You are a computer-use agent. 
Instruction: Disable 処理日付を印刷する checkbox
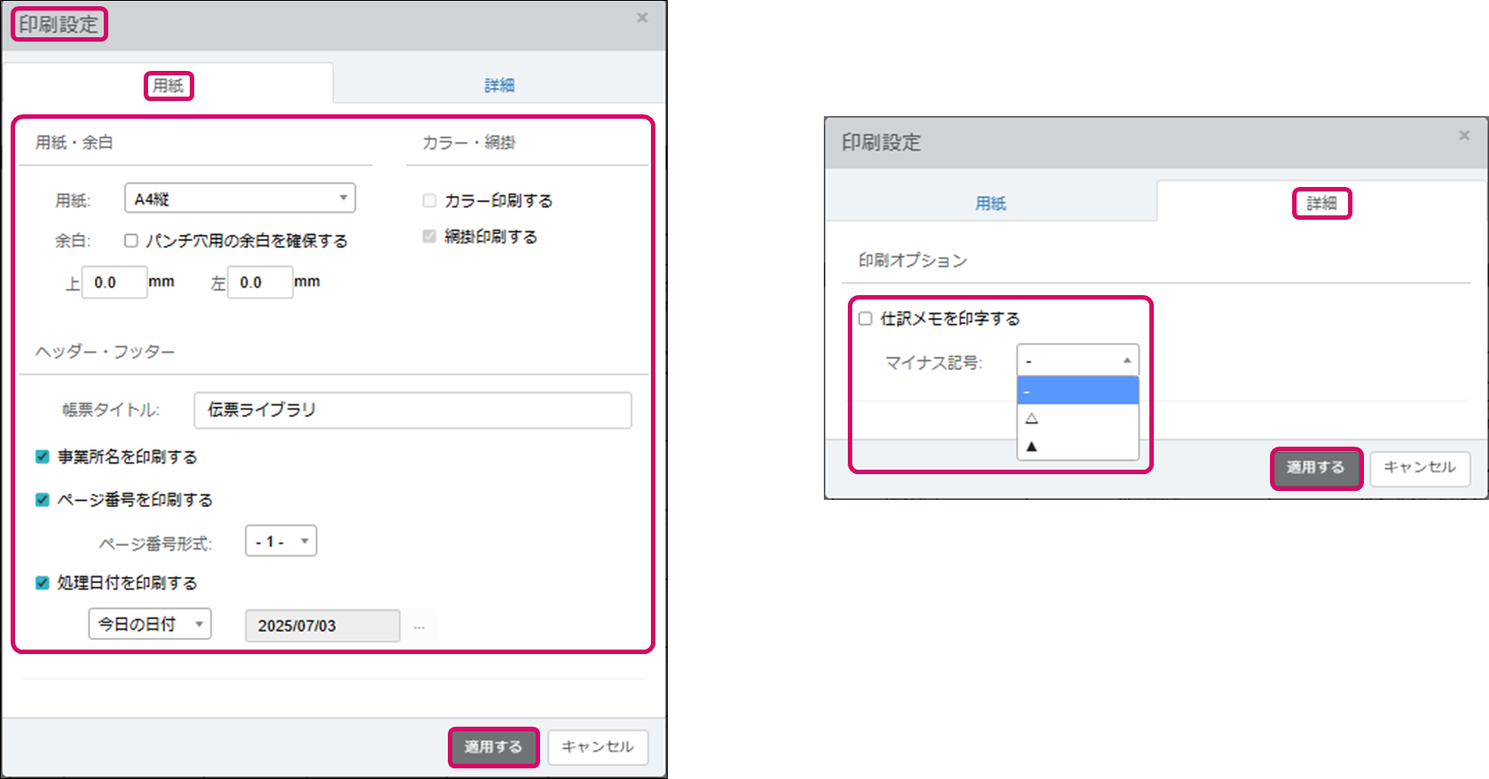point(42,582)
